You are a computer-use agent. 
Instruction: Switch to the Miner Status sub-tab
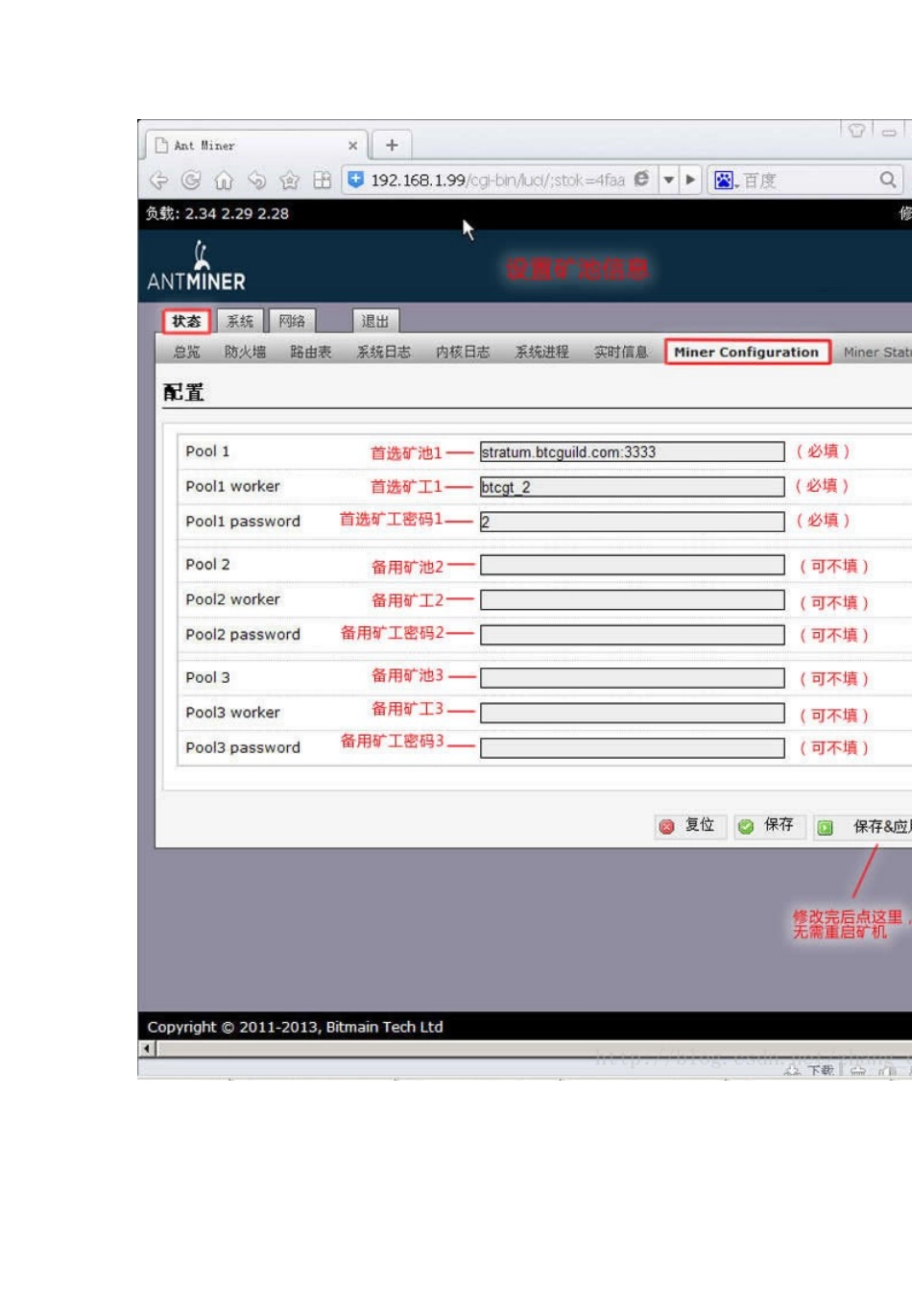click(877, 353)
